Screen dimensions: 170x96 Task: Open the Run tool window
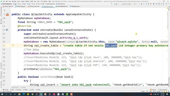tap(32, 90)
